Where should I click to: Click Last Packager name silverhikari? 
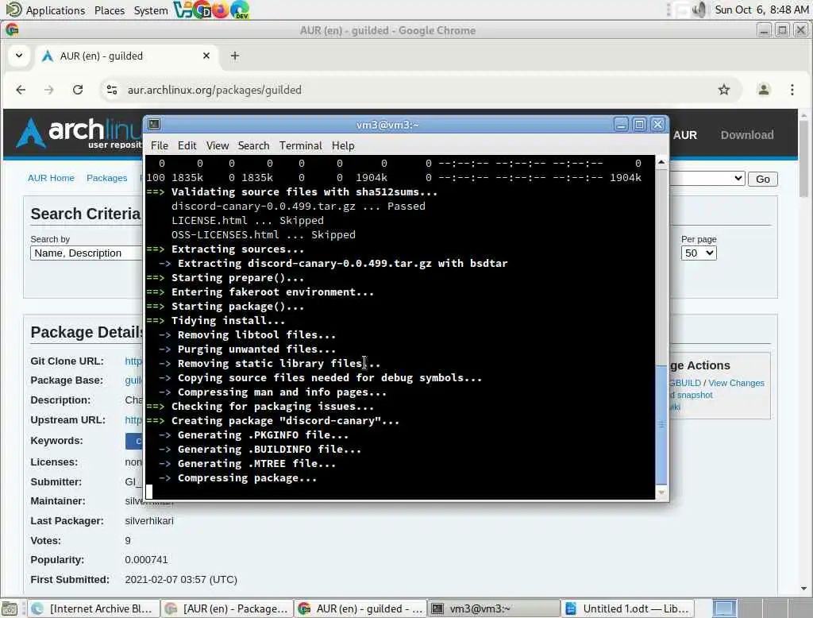(149, 521)
